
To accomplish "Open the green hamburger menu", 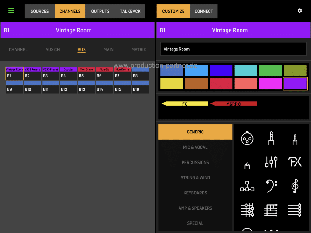I will pos(11,11).
